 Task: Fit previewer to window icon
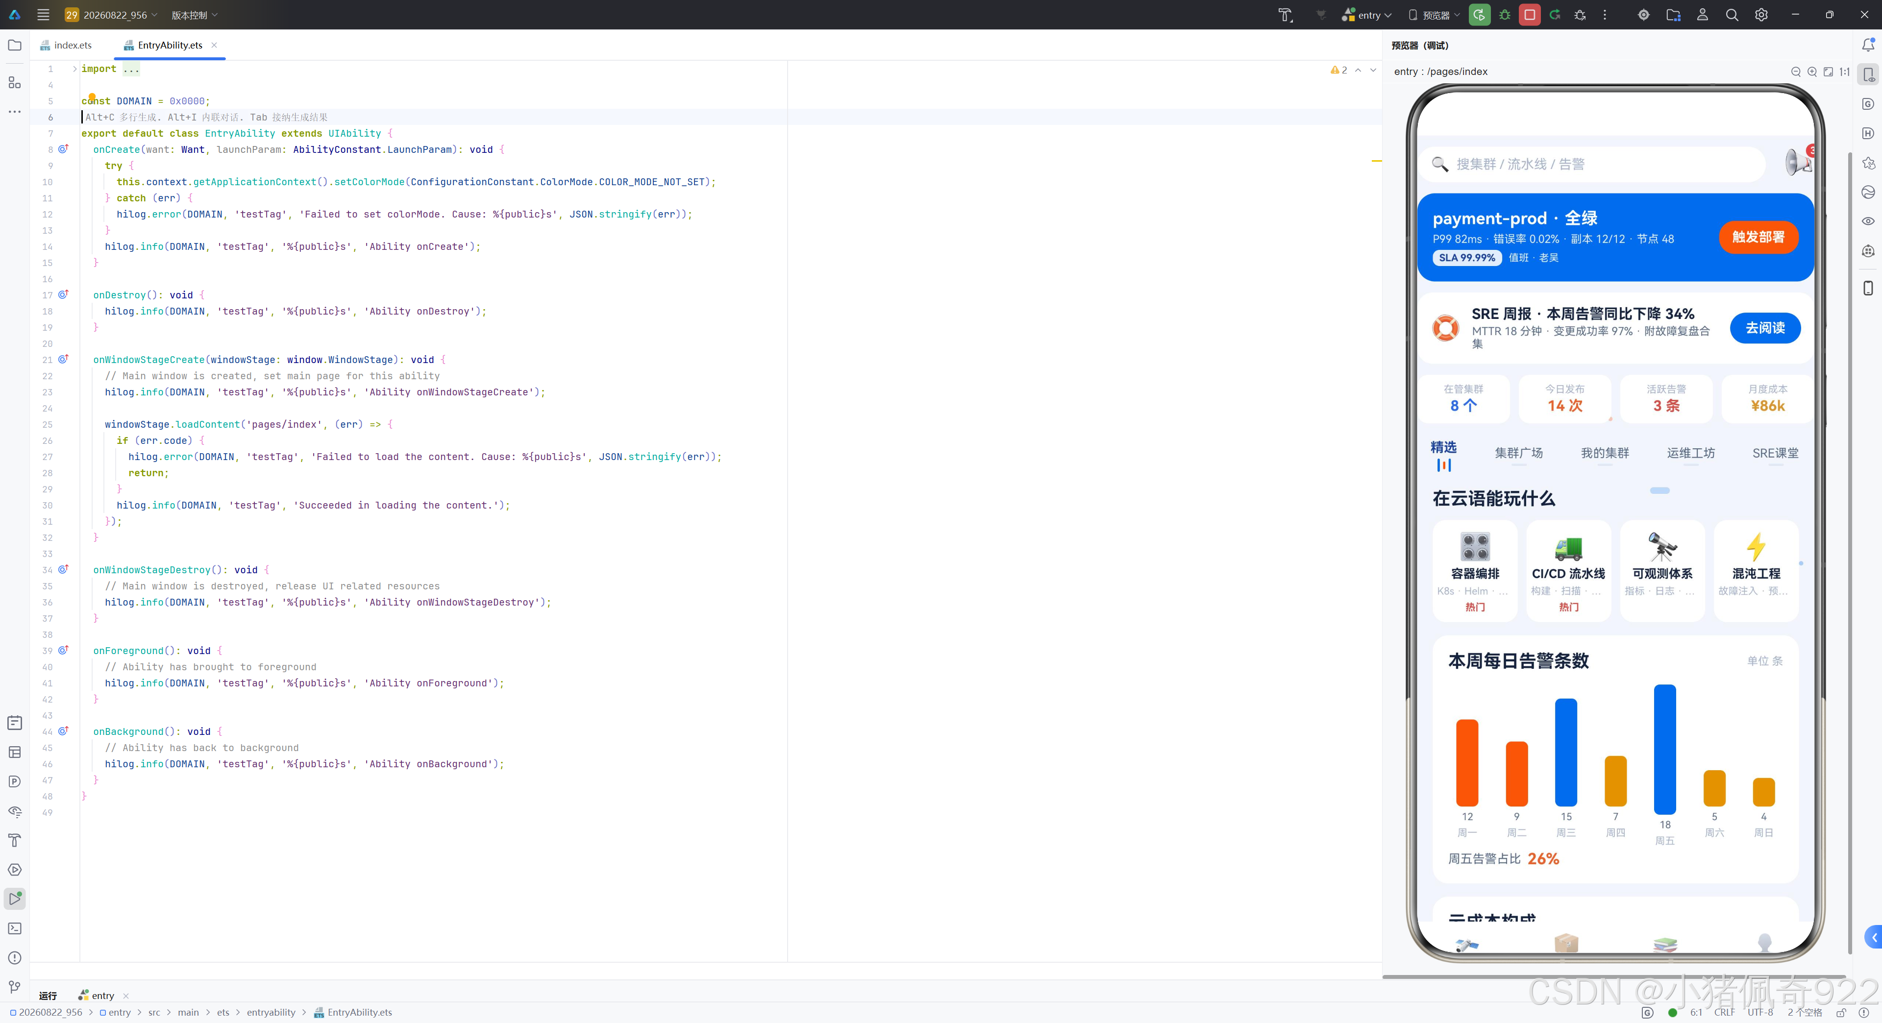coord(1828,72)
